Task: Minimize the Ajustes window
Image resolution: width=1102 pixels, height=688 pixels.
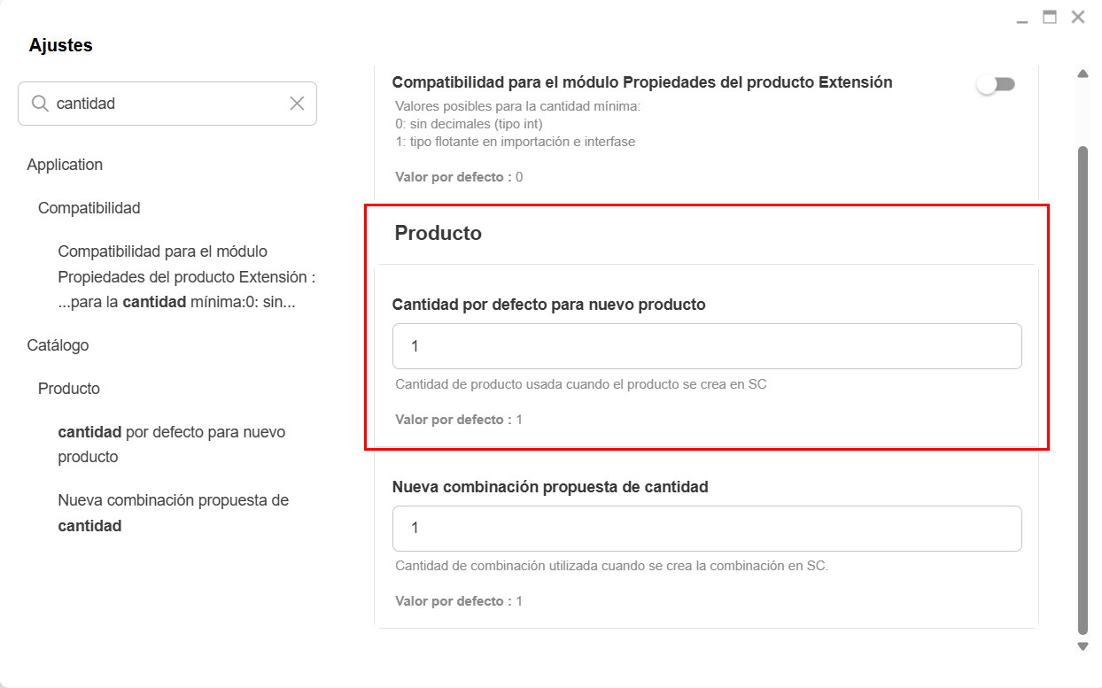Action: [x=1022, y=18]
